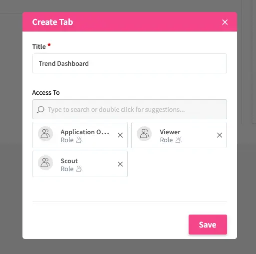This screenshot has width=256, height=254.
Task: Click small role icon under Application O...
Action: click(79, 140)
